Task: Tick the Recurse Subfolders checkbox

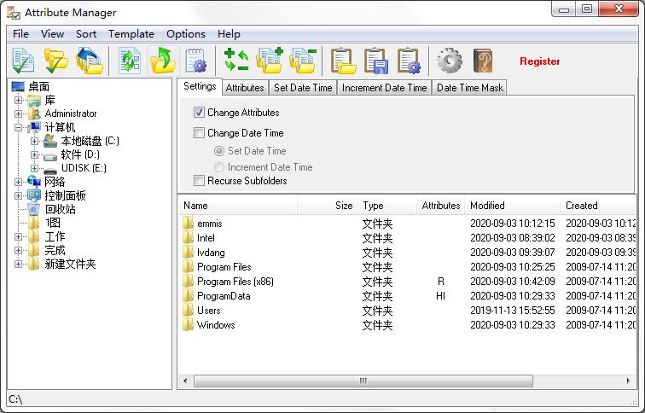Action: [200, 181]
